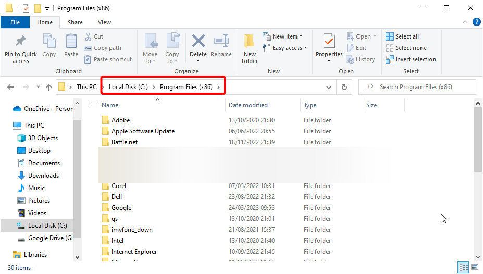The image size is (483, 274).
Task: Switch to Details view icon in status bar
Action: pos(463,267)
